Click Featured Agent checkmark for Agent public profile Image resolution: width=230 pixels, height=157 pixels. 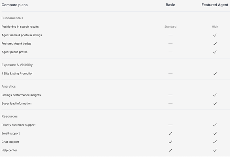point(215,52)
